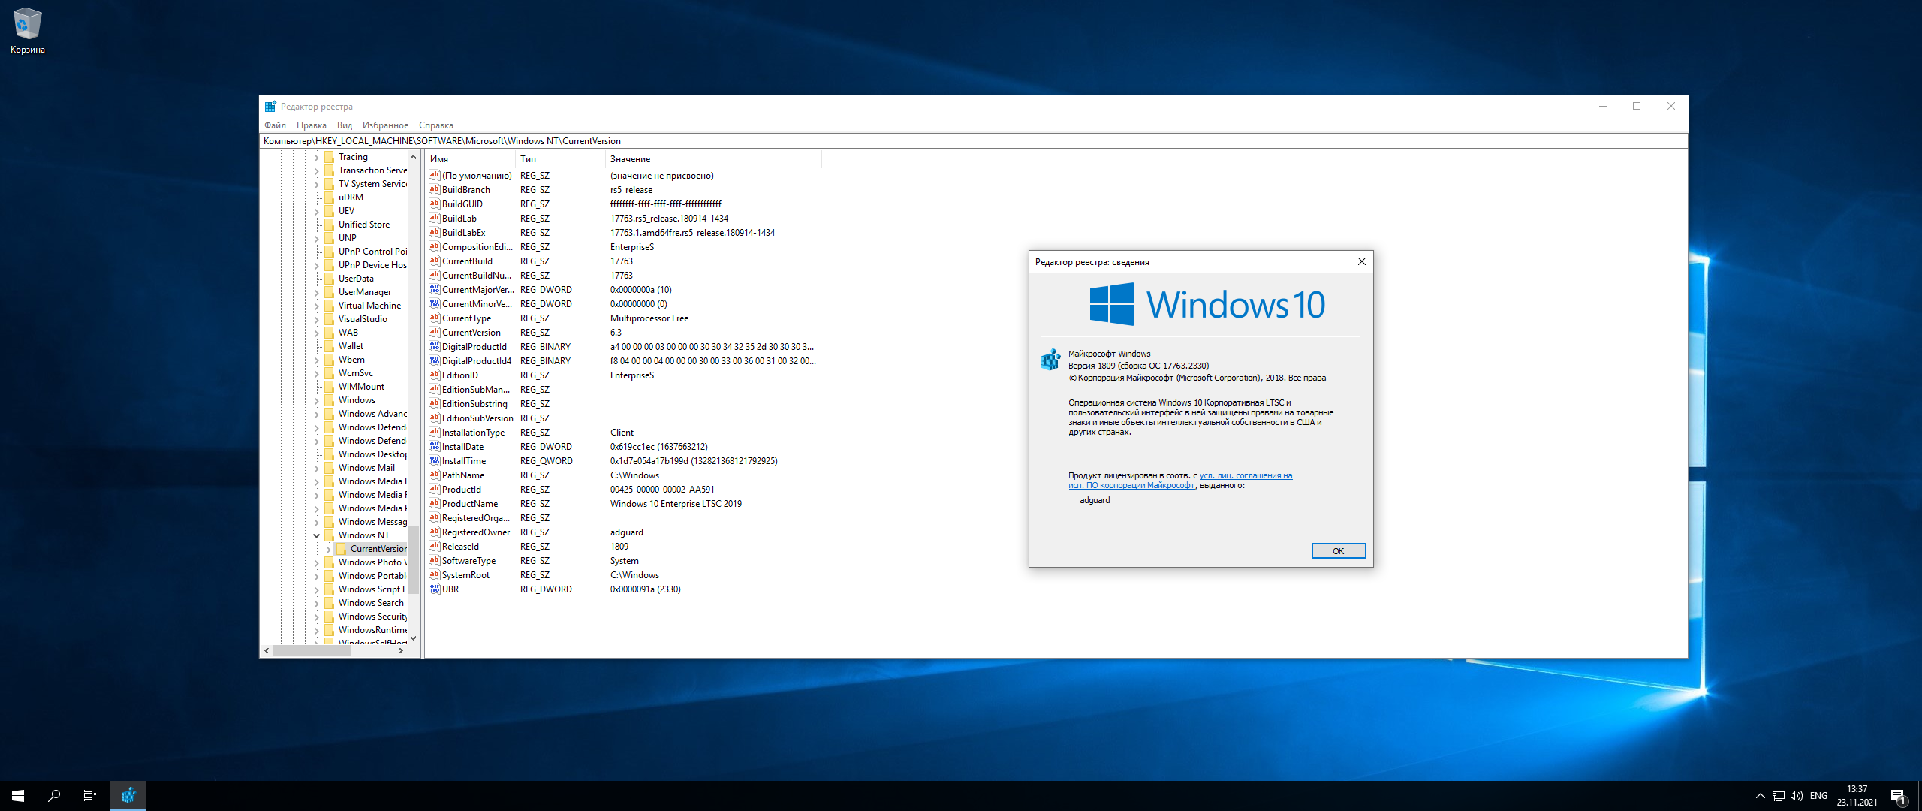
Task: Expand the Windows Search key node
Action: pos(316,603)
